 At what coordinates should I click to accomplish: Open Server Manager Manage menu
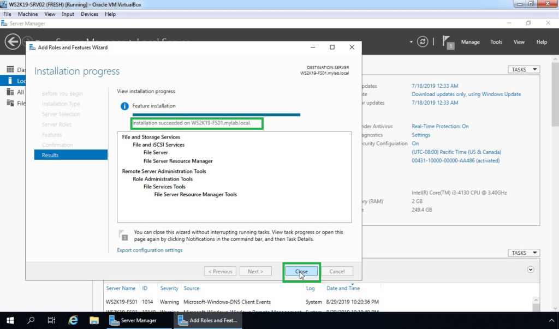pyautogui.click(x=470, y=41)
